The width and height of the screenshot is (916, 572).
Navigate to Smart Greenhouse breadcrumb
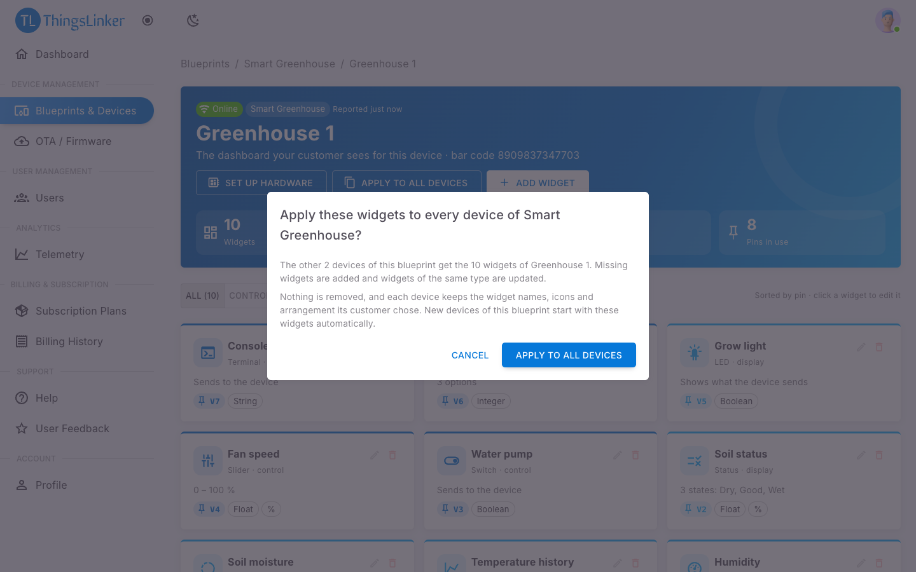[x=289, y=64]
